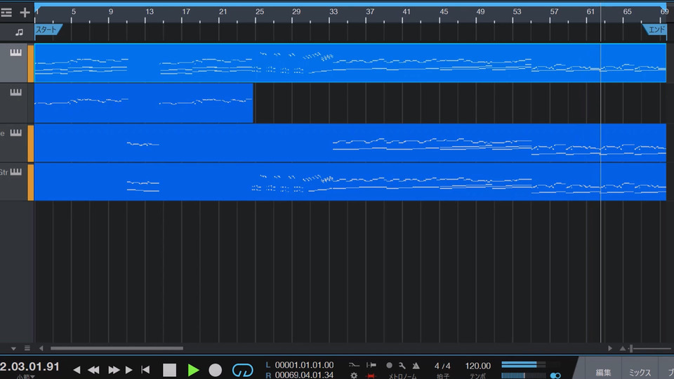Screen dimensions: 674x379
Task: Toggle auto punch icon
Action: (354, 365)
